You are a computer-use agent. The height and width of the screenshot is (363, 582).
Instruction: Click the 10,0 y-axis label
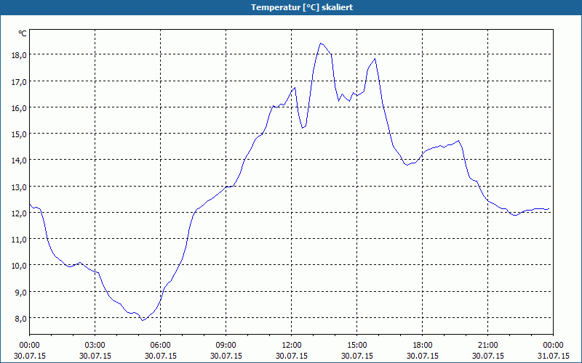(20, 266)
